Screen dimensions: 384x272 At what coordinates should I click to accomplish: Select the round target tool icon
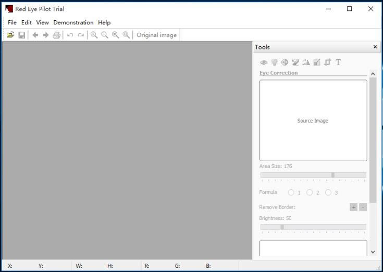pyautogui.click(x=284, y=62)
